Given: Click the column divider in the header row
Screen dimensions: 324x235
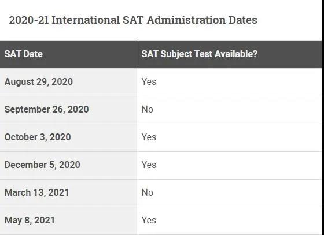Looking at the screenshot, I should coord(137,54).
